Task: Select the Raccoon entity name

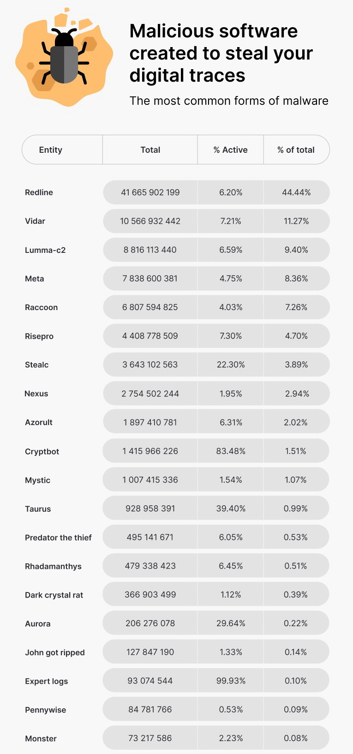Action: pyautogui.click(x=41, y=307)
